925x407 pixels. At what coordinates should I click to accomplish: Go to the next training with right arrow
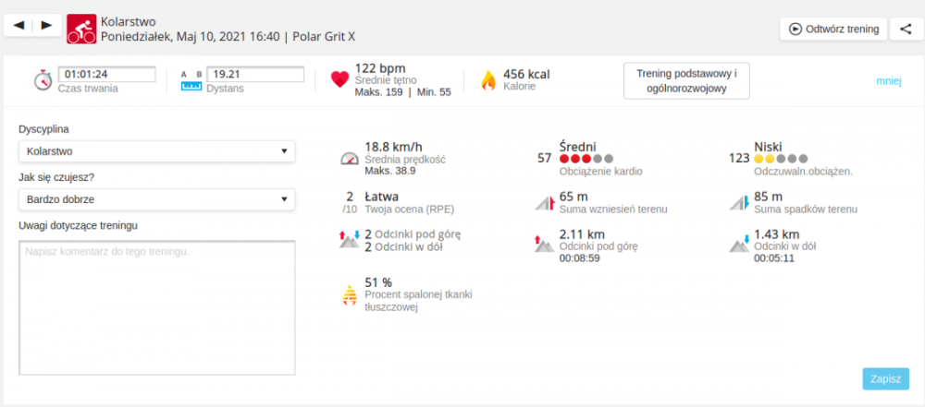47,25
